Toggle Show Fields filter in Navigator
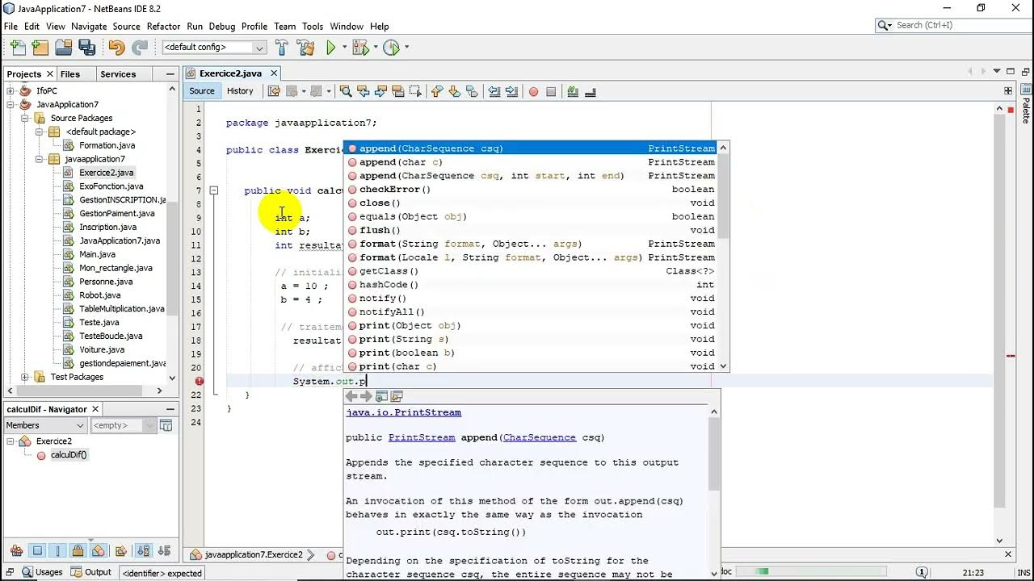 [37, 551]
